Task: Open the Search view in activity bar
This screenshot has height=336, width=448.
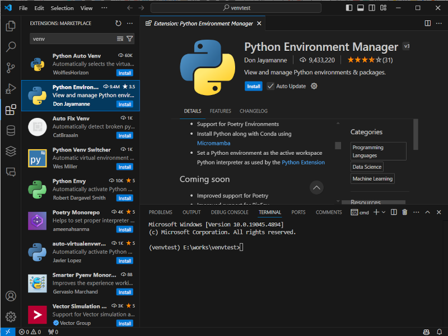Action: 11,47
